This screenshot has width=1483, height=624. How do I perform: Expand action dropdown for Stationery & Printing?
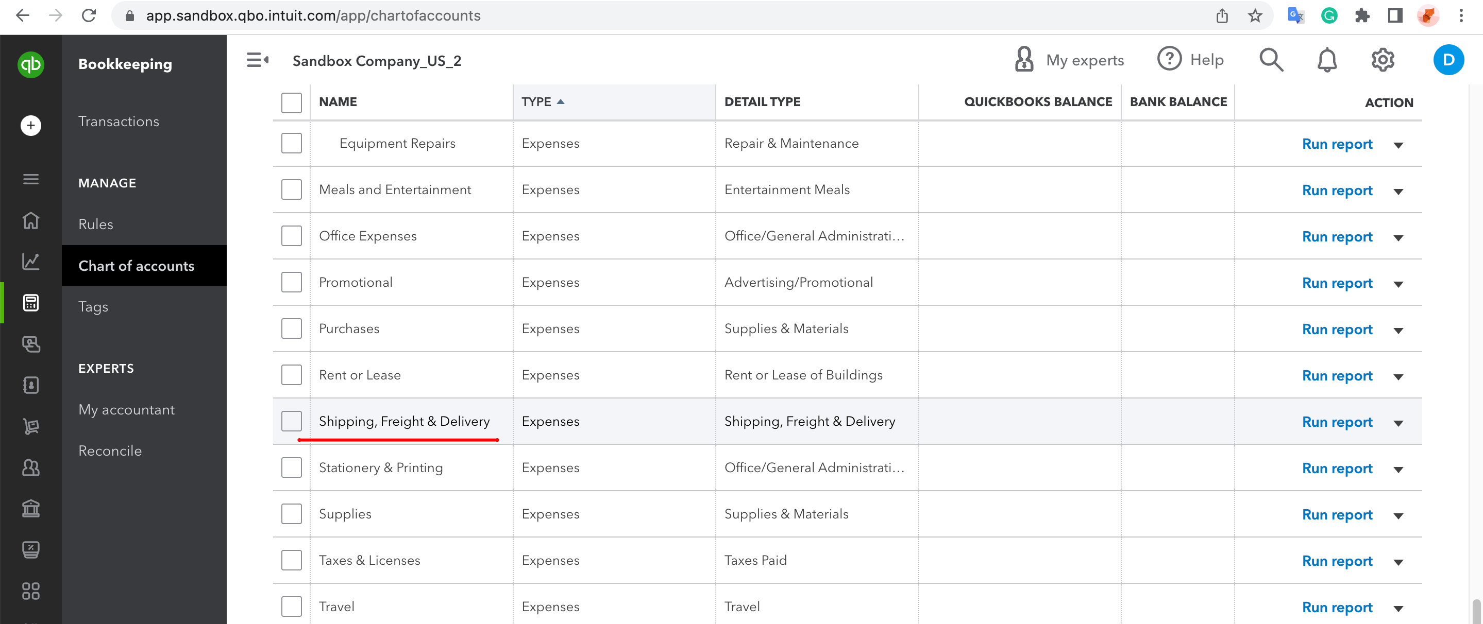(x=1398, y=470)
